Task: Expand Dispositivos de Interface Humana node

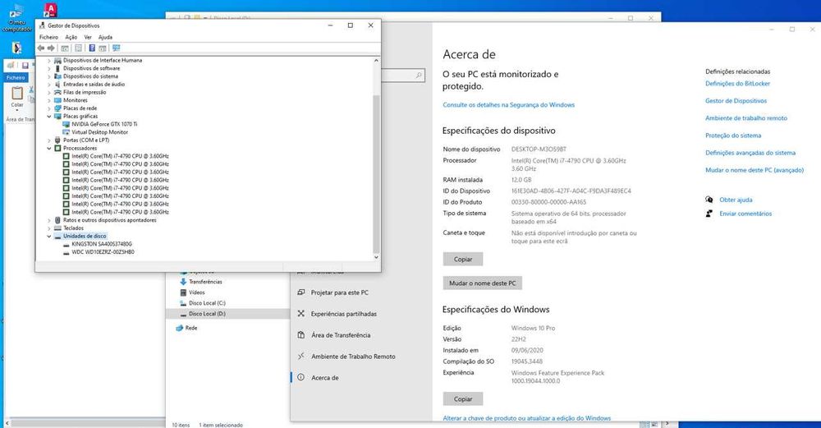Action: [x=49, y=60]
